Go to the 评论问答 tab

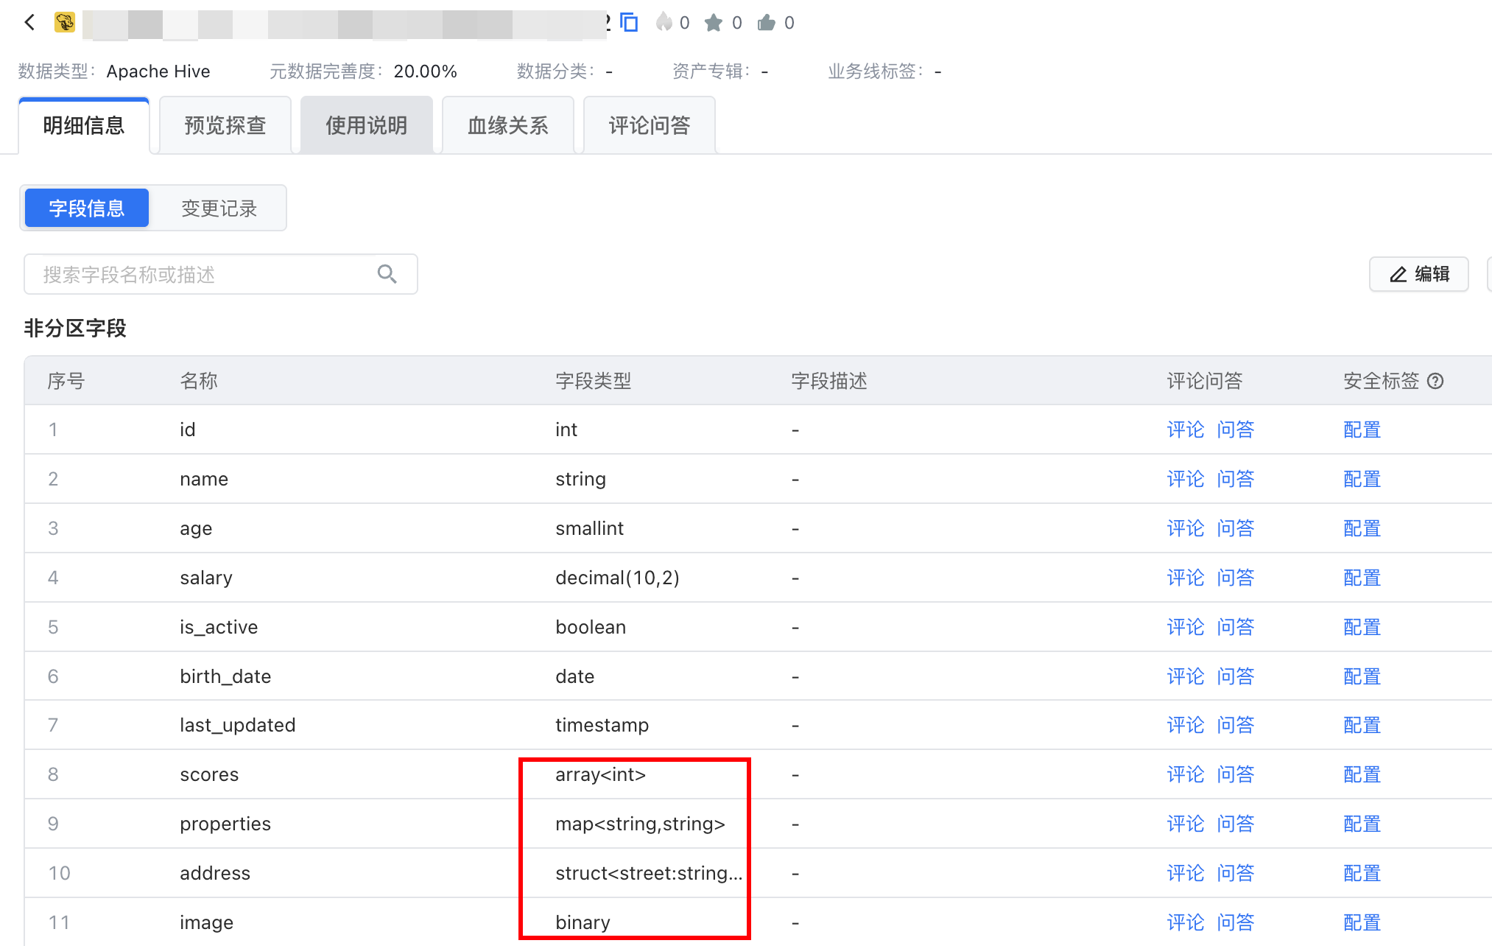(x=649, y=125)
